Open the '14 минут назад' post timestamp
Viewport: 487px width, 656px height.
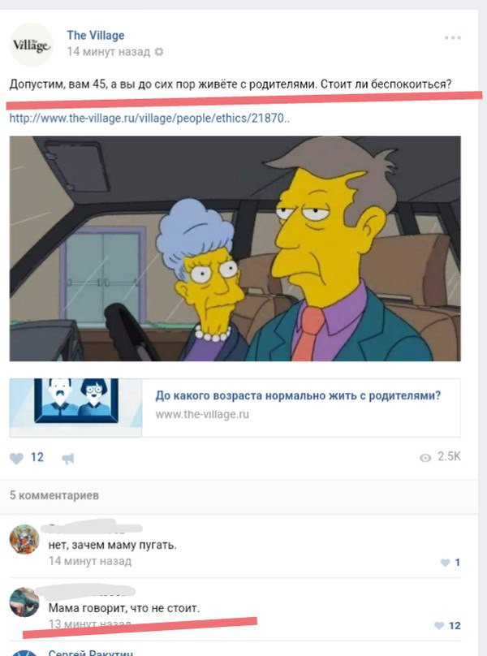click(x=109, y=52)
